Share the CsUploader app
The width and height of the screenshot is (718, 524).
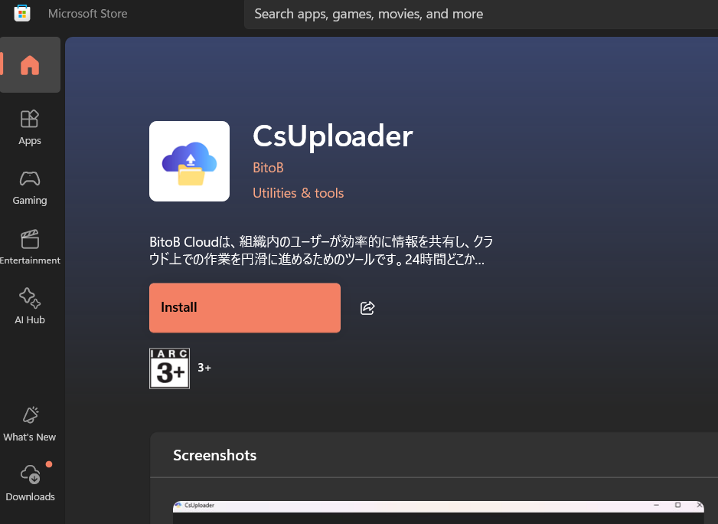click(367, 308)
